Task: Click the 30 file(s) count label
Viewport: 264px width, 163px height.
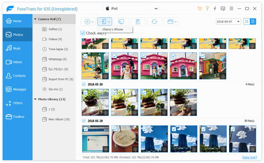Action: (249, 121)
